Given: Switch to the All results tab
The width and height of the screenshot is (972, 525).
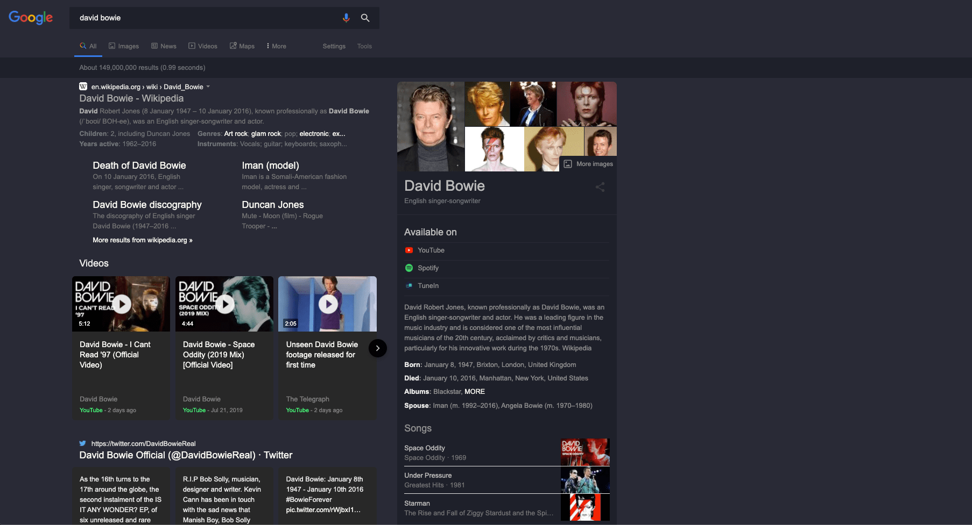Looking at the screenshot, I should [x=88, y=46].
